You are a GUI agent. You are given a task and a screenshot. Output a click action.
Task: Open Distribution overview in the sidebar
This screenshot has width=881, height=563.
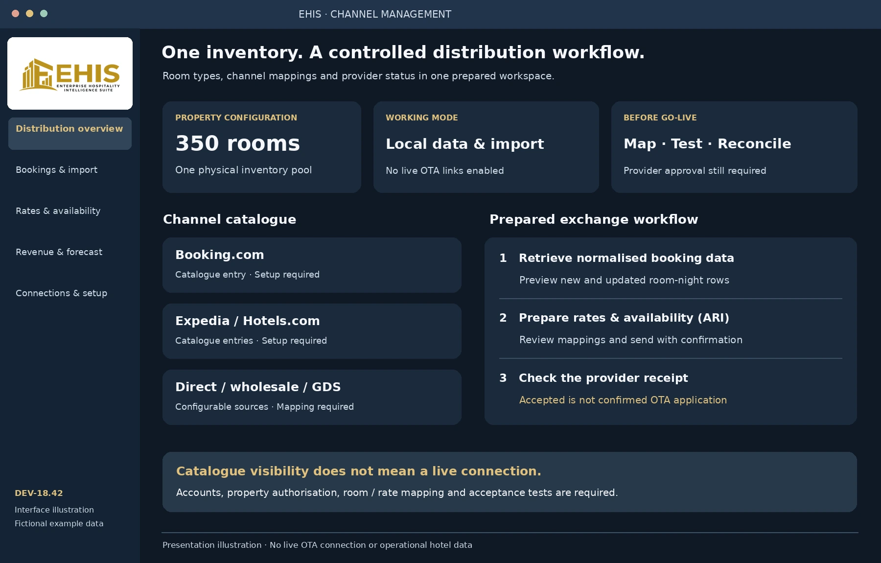(x=70, y=134)
